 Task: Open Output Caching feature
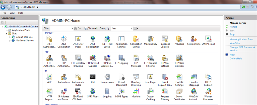pyautogui.click(x=151, y=94)
